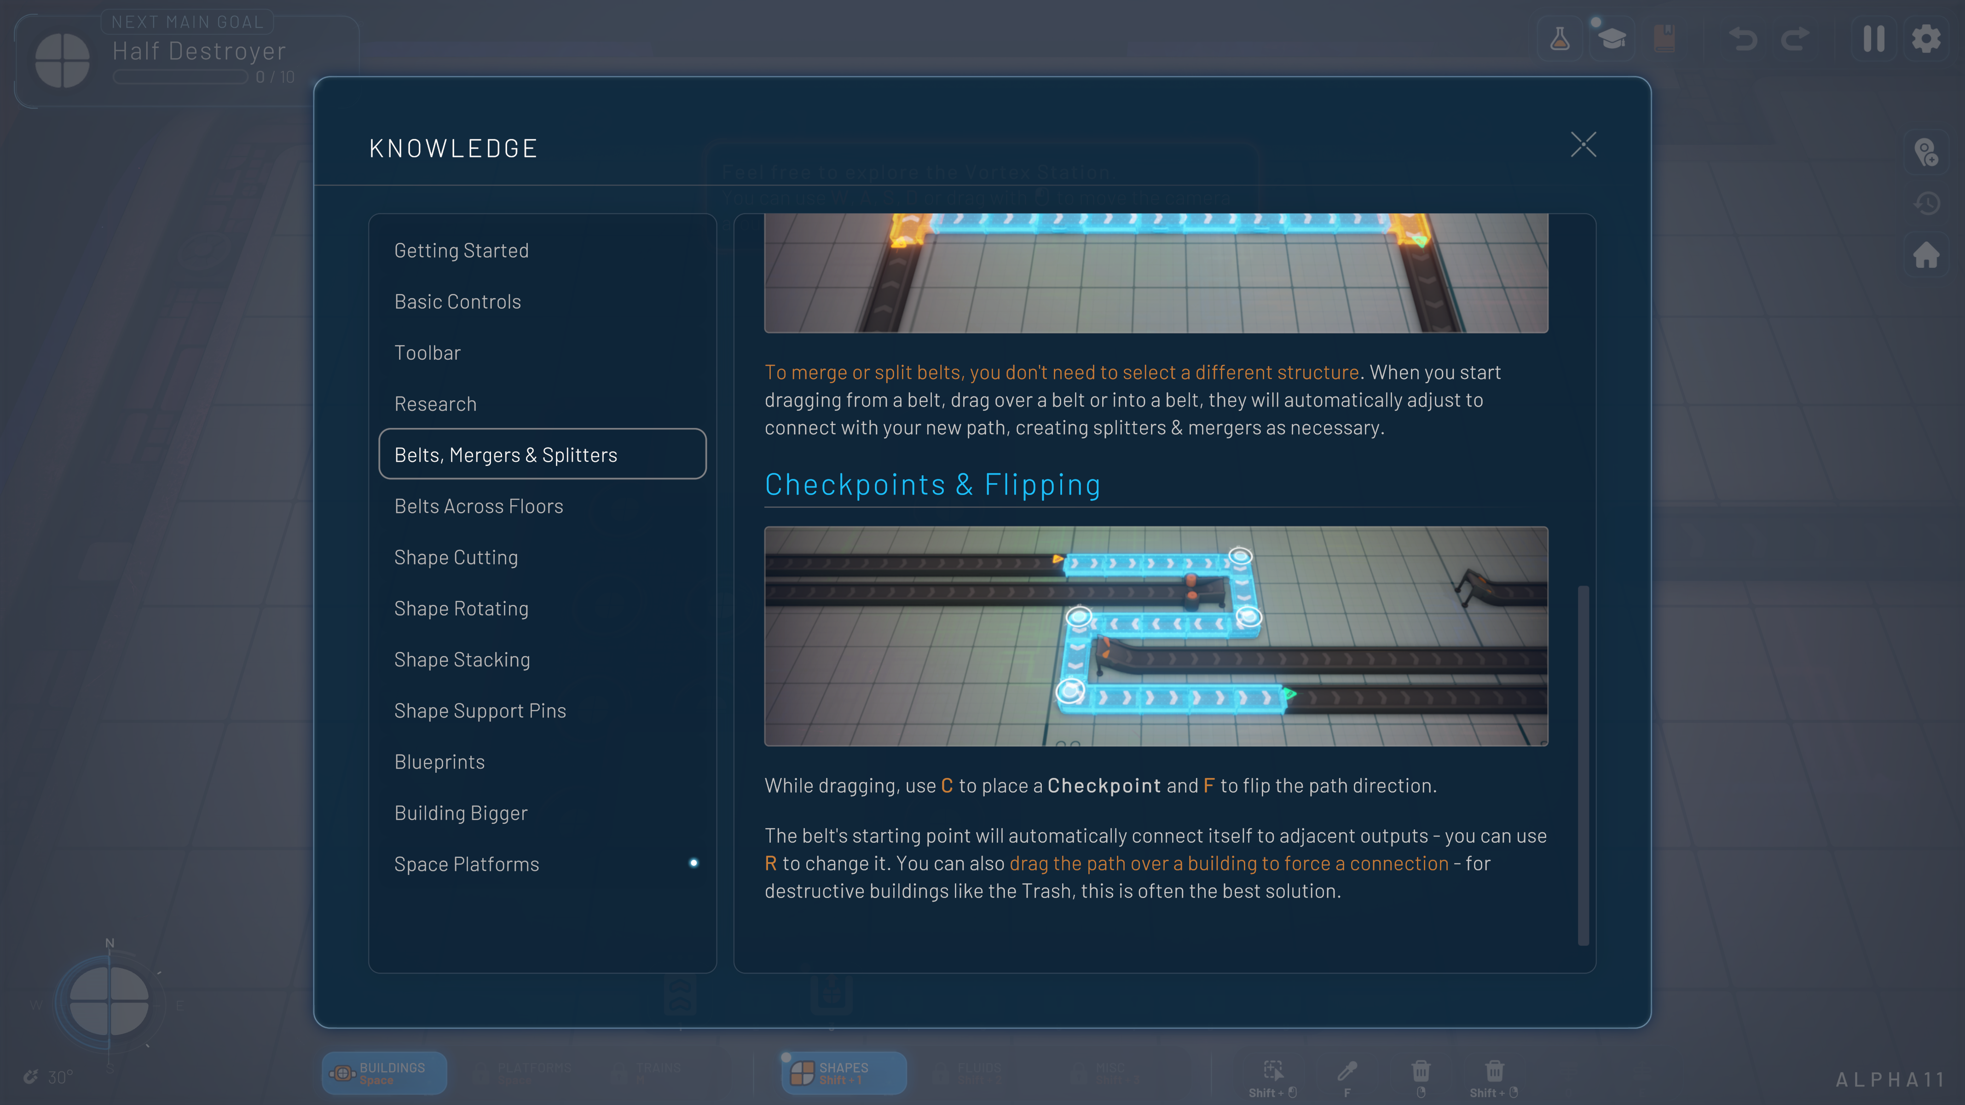The height and width of the screenshot is (1105, 1965).
Task: Click the add map marker icon
Action: [x=1926, y=152]
